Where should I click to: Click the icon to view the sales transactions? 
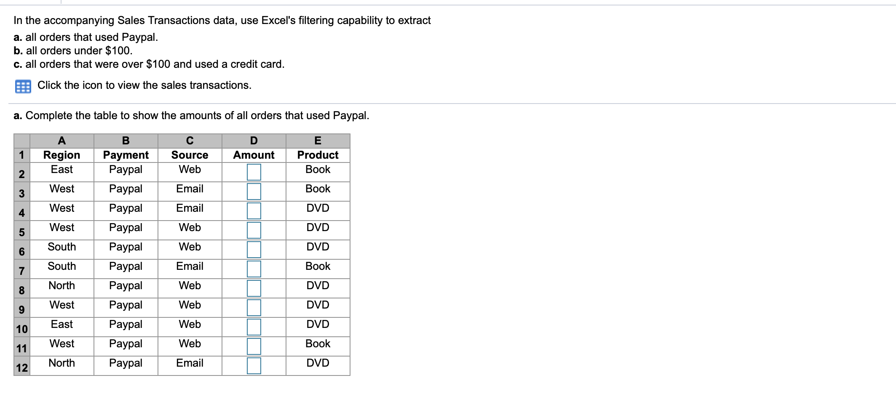click(23, 86)
